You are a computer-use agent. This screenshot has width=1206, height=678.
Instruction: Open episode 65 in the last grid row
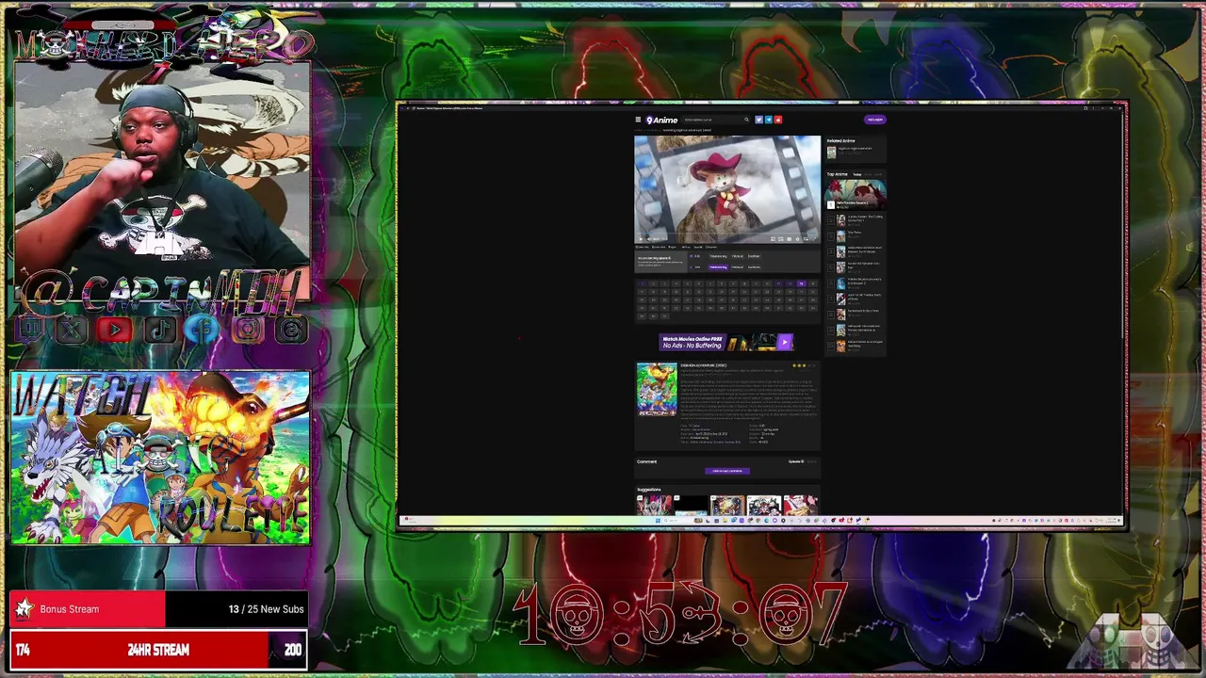click(x=642, y=316)
